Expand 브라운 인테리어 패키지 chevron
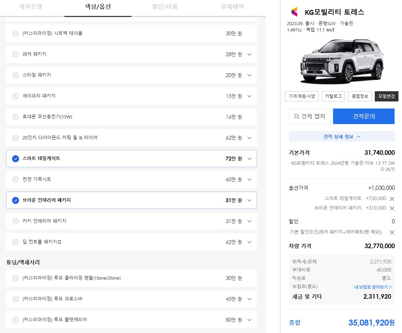402x333 pixels. (250, 200)
